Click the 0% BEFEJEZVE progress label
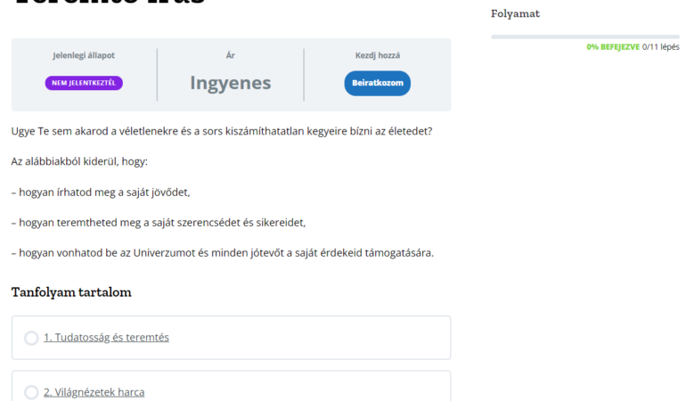This screenshot has height=401, width=686. pos(612,47)
